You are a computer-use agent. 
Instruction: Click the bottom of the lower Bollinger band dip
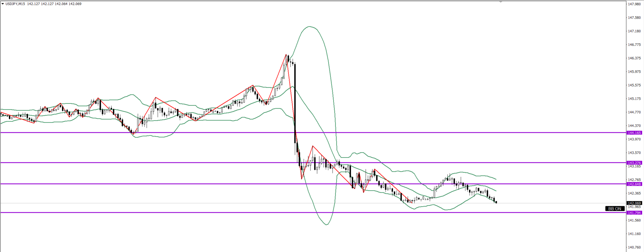click(x=327, y=225)
